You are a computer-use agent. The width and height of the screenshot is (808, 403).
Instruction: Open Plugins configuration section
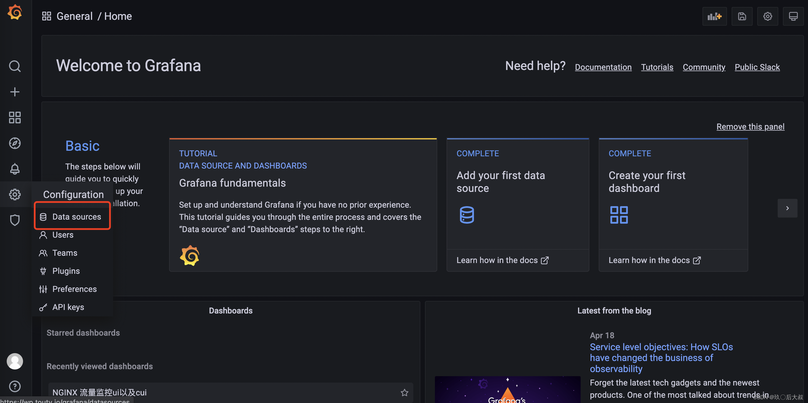point(66,270)
